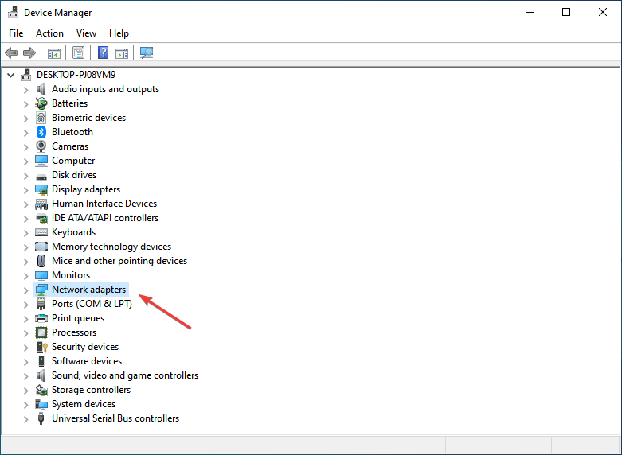622x455 pixels.
Task: Select the Cameras label
Action: (70, 146)
